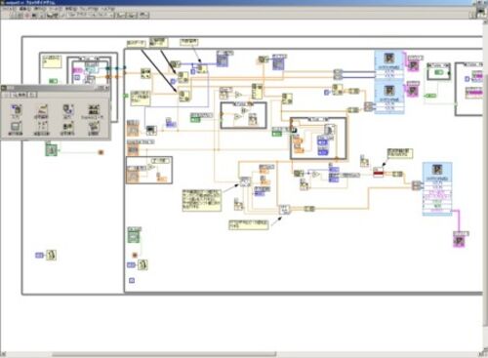This screenshot has width=488, height=358.
Task: Select the pink indicator terminal below the lowest Express VI
Action: point(460,239)
